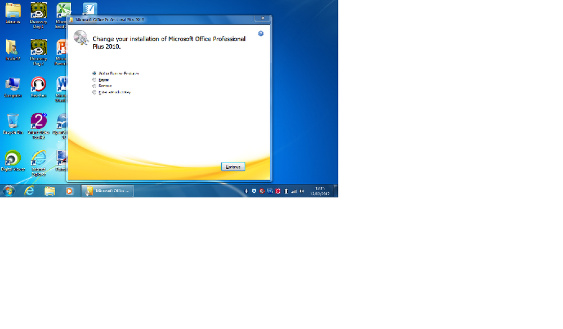Open the Windows Start menu
Image resolution: width=563 pixels, height=329 pixels.
pyautogui.click(x=9, y=191)
